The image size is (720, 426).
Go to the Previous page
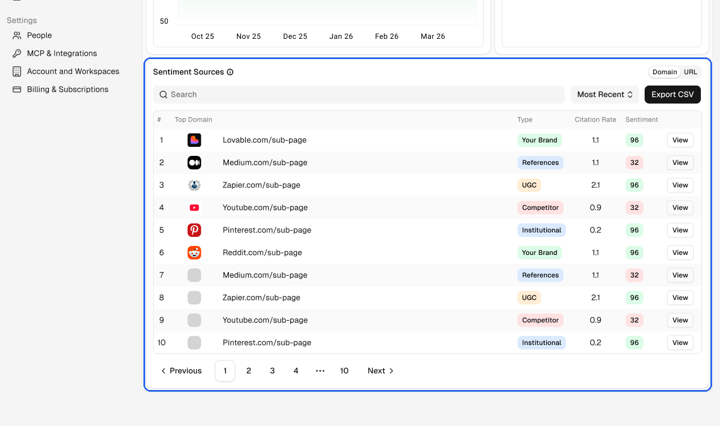tap(181, 371)
